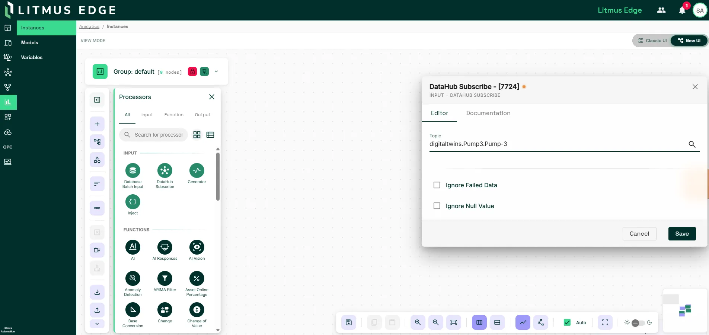Select the AI function processor

click(133, 247)
